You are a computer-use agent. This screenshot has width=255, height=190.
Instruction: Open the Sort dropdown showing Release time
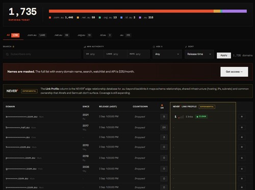199,54
